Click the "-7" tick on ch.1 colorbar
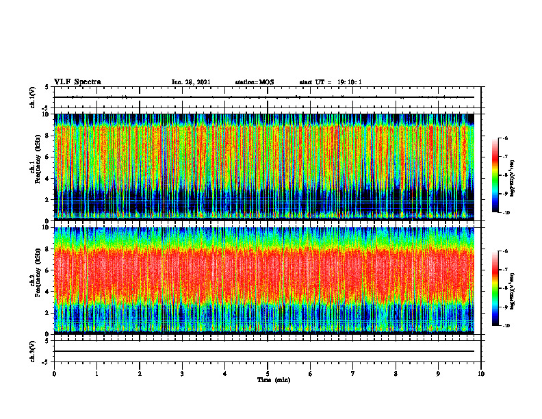The image size is (542, 419). point(506,157)
